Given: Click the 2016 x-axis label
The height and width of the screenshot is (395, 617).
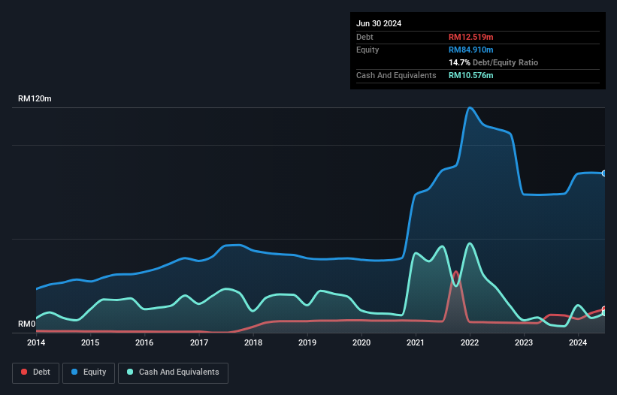Looking at the screenshot, I should [144, 342].
